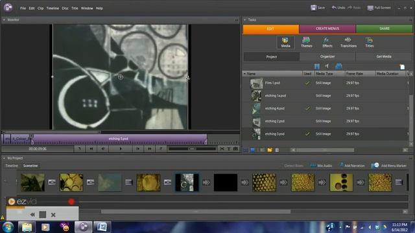The height and width of the screenshot is (233, 415).
Task: Click the Save icon in the top bar
Action: (313, 8)
